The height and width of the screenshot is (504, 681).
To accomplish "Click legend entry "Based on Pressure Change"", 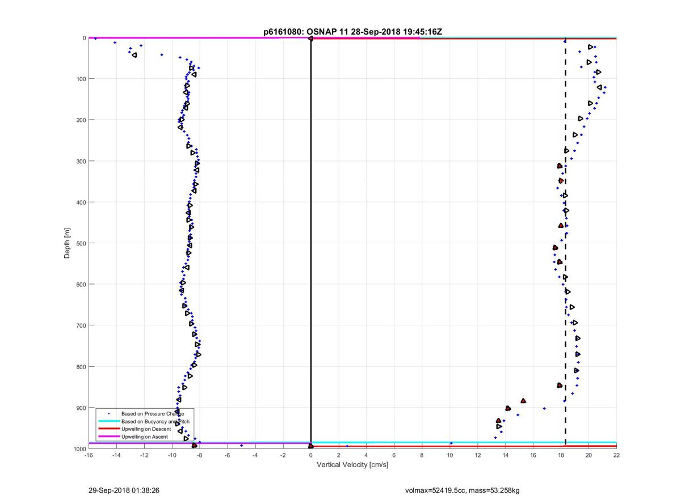I will click(x=153, y=414).
